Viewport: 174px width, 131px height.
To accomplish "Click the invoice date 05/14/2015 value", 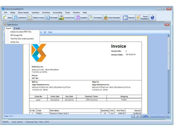I will click(130, 54).
